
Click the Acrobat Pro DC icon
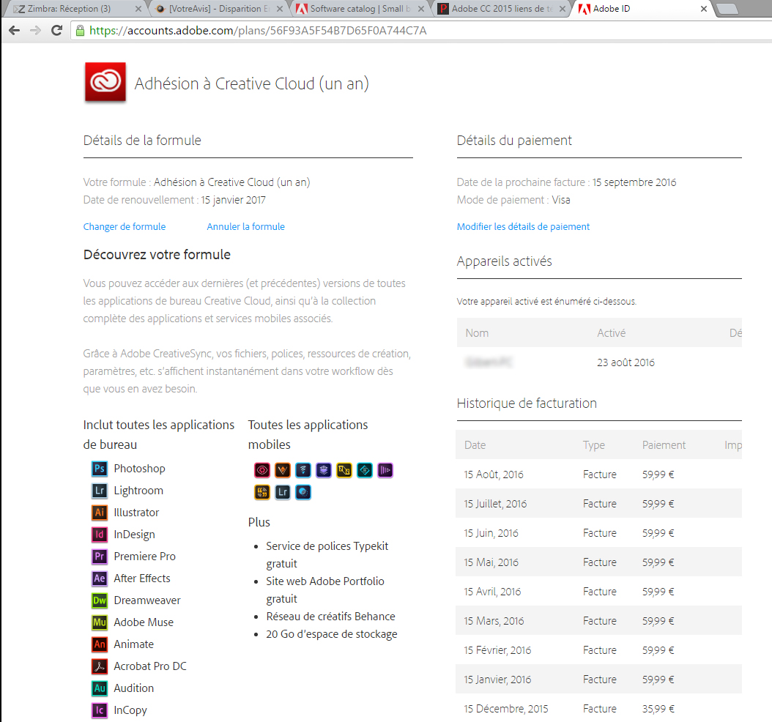coord(100,666)
